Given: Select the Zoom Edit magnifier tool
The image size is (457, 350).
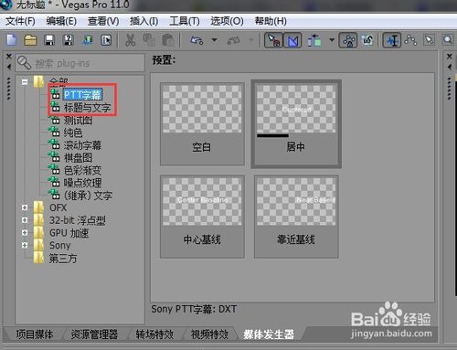Looking at the screenshot, I should click(448, 40).
